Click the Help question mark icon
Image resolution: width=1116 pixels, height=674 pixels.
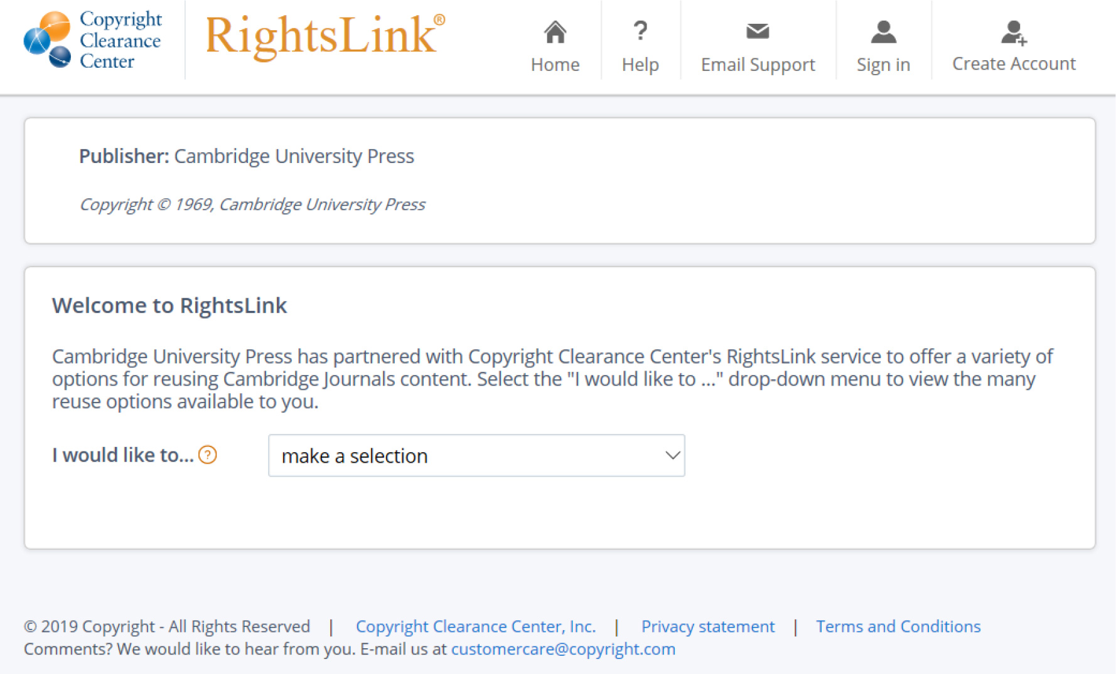click(x=640, y=31)
